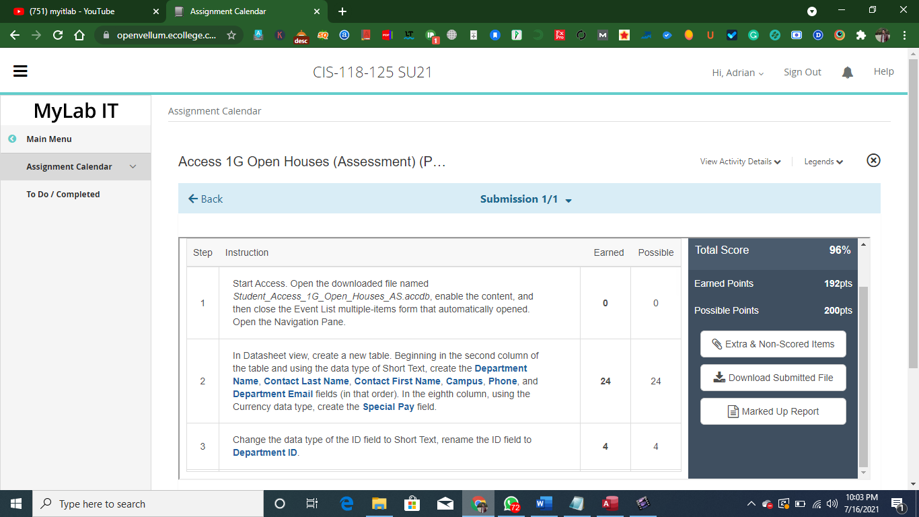Open the Help link
919x517 pixels.
pyautogui.click(x=883, y=71)
